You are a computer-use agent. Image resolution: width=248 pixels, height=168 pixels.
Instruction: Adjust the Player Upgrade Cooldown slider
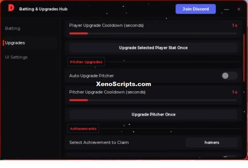pos(153,34)
